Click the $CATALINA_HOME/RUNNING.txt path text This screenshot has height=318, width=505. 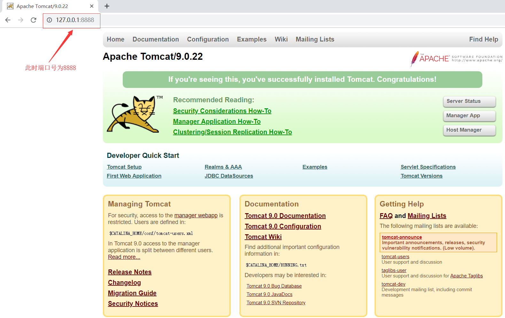(x=276, y=265)
